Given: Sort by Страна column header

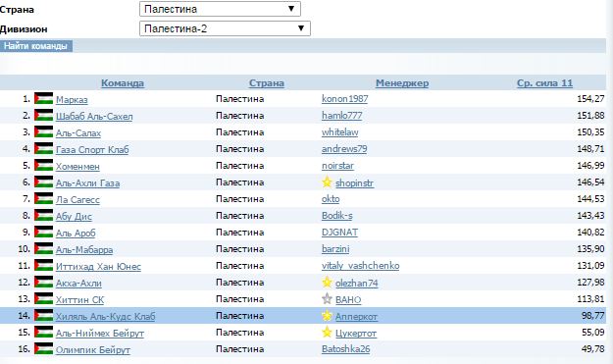Looking at the screenshot, I should coord(267,82).
